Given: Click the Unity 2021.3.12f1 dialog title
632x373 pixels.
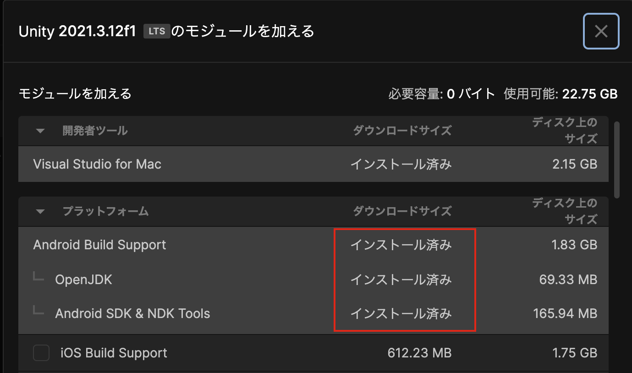Looking at the screenshot, I should pos(77,32).
